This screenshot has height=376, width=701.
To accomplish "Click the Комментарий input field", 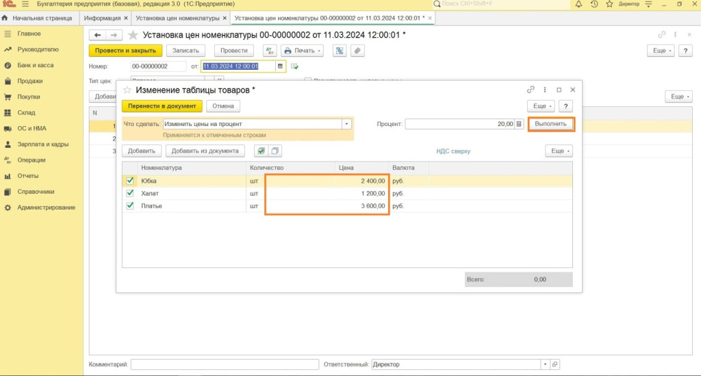I will pos(225,364).
